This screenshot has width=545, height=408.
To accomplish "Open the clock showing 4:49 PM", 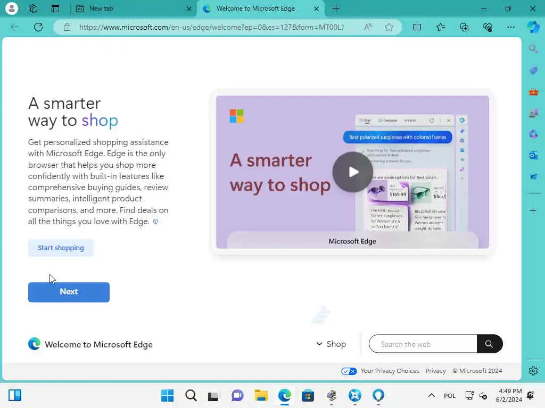I will click(x=508, y=395).
